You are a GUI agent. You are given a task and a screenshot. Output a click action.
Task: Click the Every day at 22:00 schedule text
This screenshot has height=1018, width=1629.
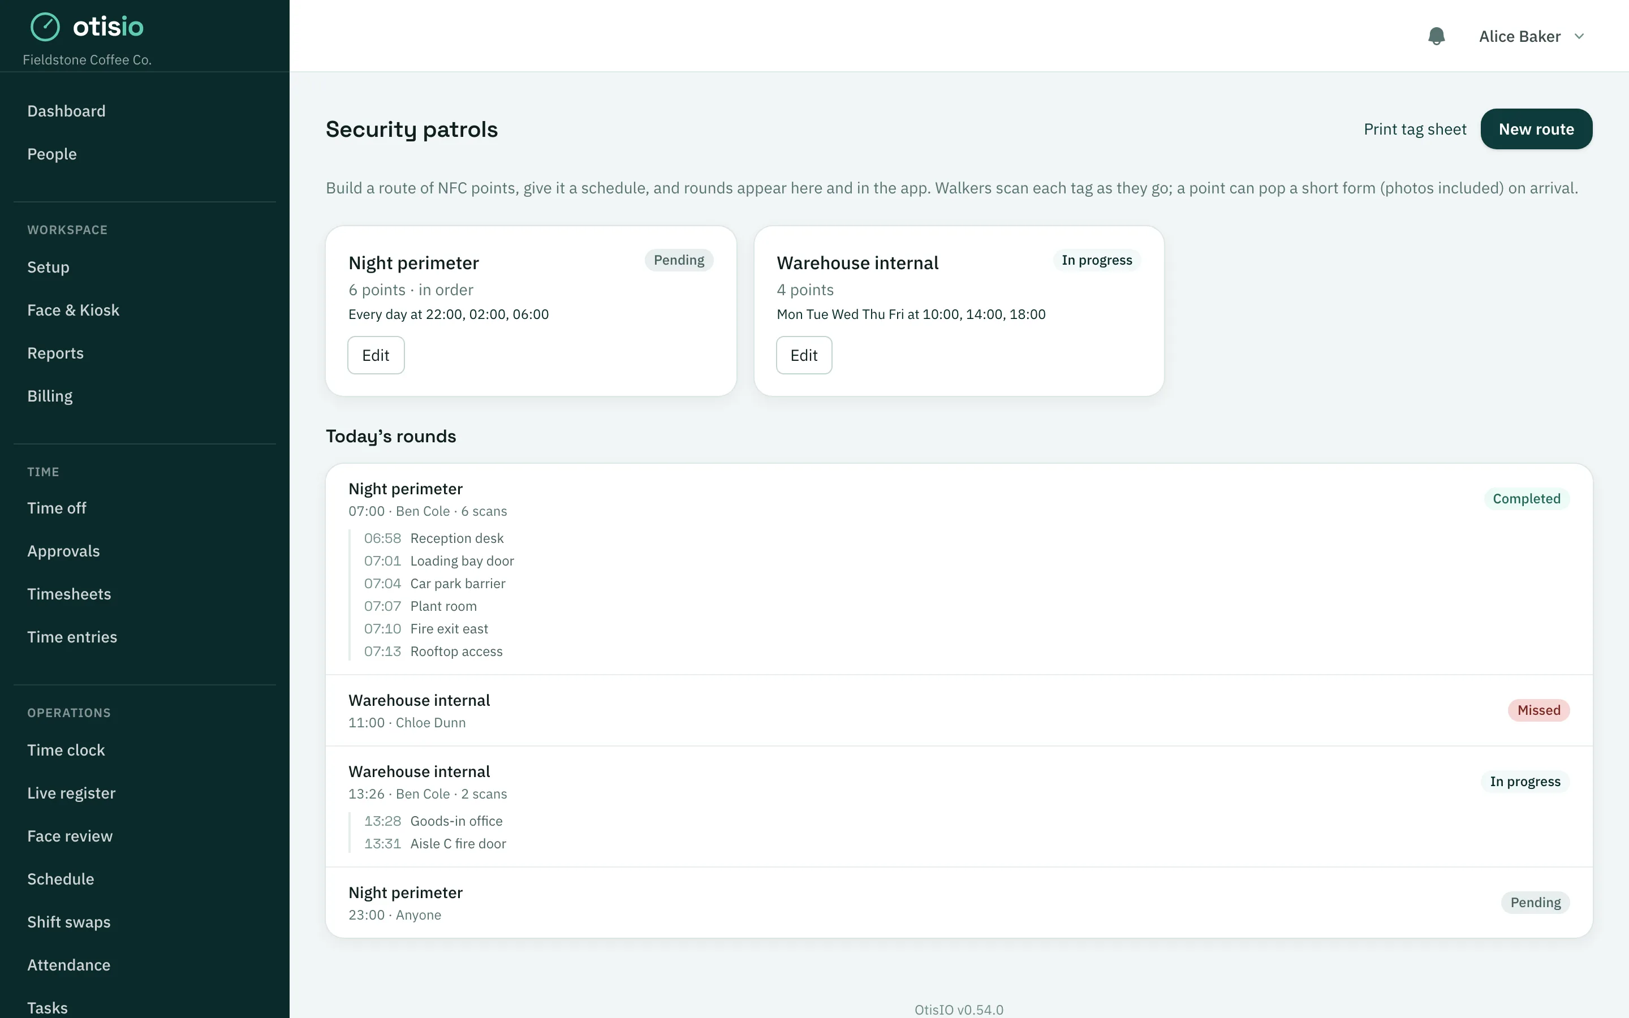point(449,314)
